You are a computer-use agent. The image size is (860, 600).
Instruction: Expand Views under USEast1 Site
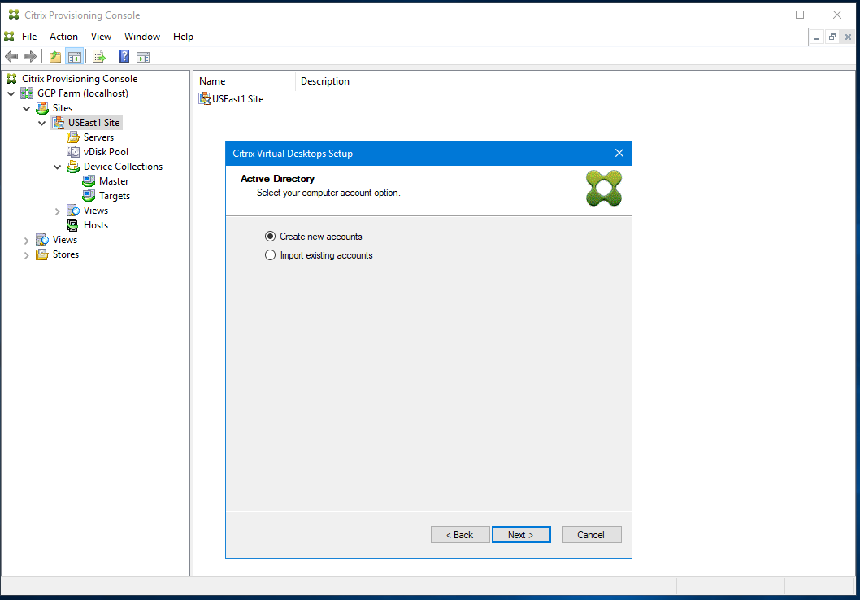57,211
